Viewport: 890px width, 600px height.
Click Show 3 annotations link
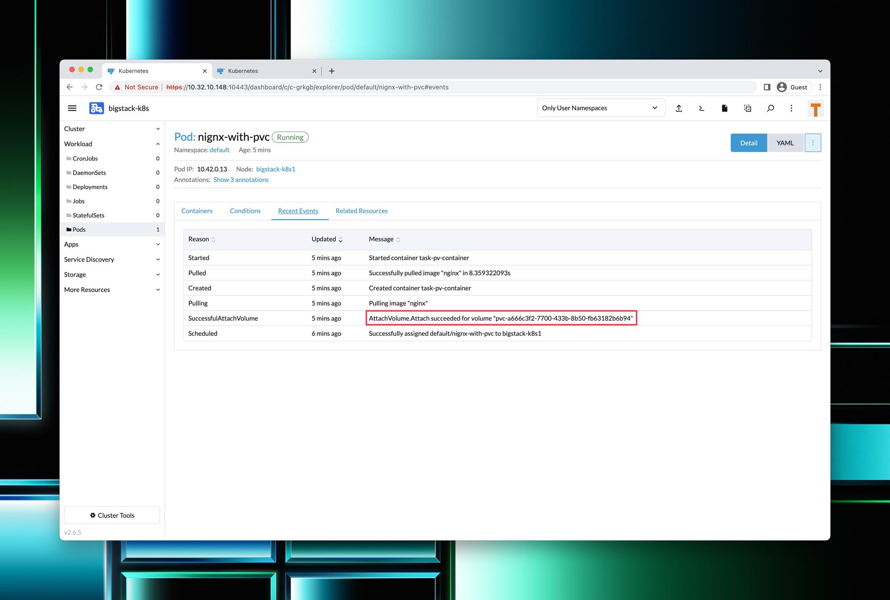(x=241, y=180)
